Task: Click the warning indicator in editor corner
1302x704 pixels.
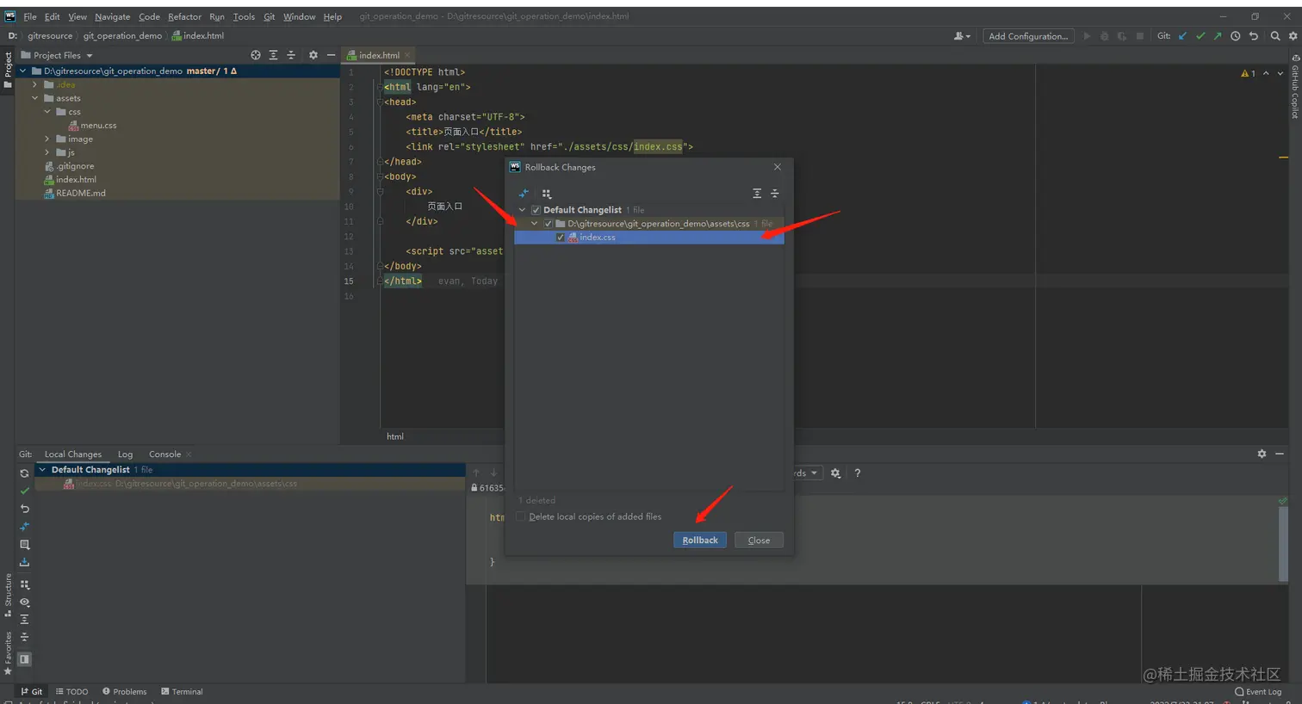Action: pyautogui.click(x=1248, y=74)
